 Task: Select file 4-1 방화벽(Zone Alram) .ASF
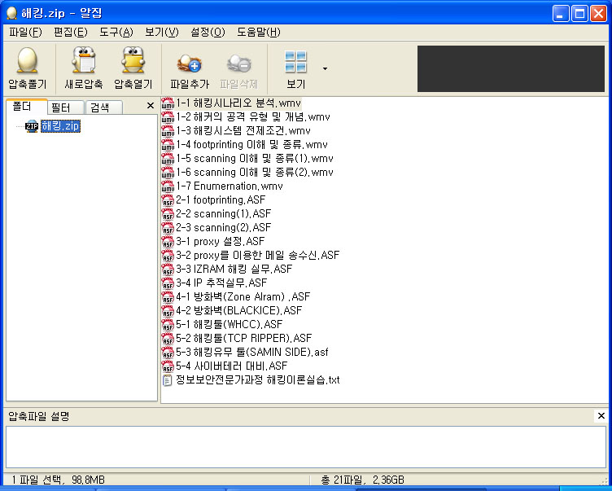243,297
